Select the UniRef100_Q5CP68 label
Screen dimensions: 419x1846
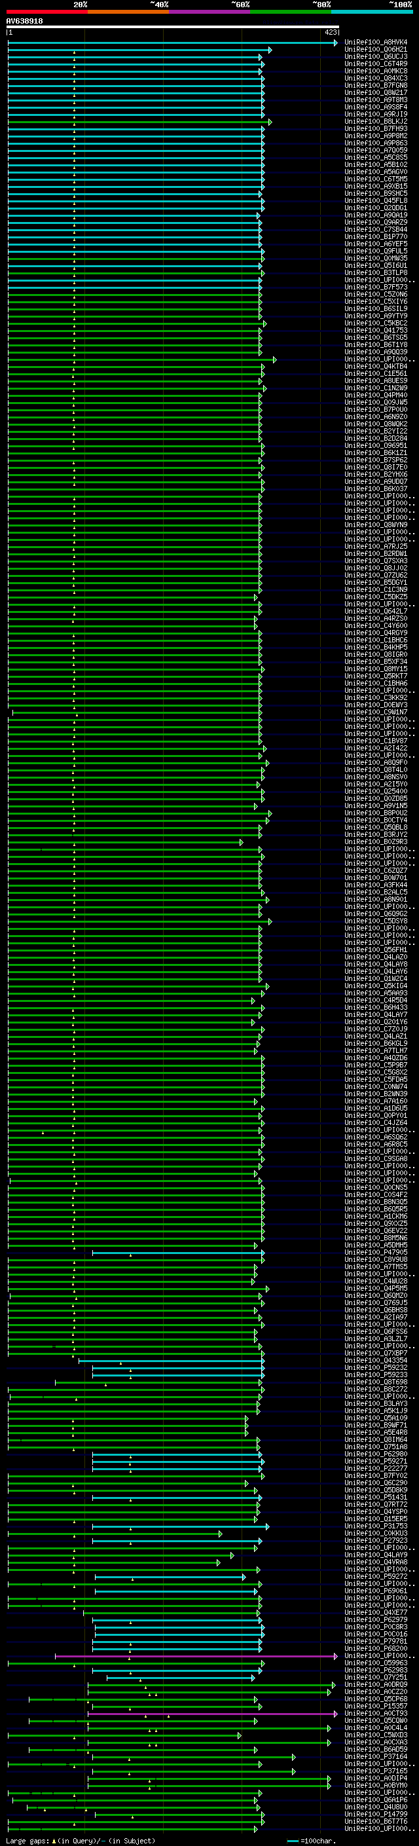tap(376, 1699)
